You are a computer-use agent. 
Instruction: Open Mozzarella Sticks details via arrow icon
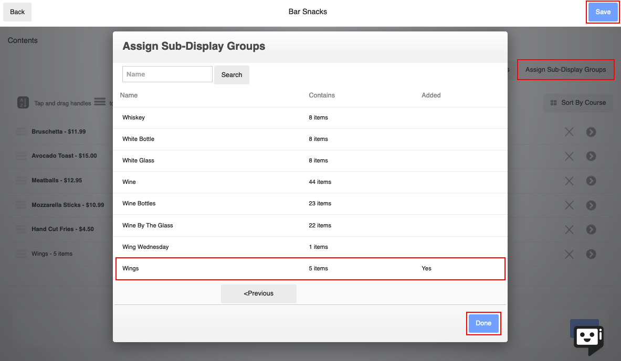click(591, 205)
